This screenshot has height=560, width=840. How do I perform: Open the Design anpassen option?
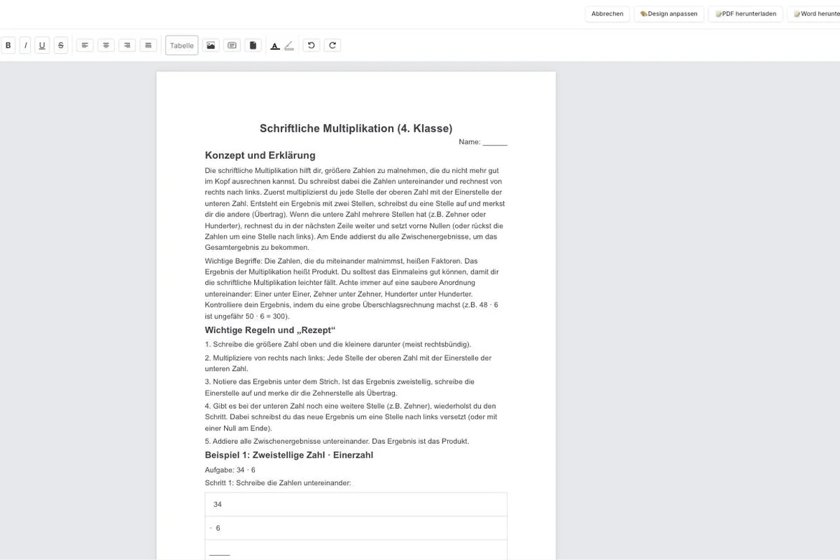click(x=668, y=14)
